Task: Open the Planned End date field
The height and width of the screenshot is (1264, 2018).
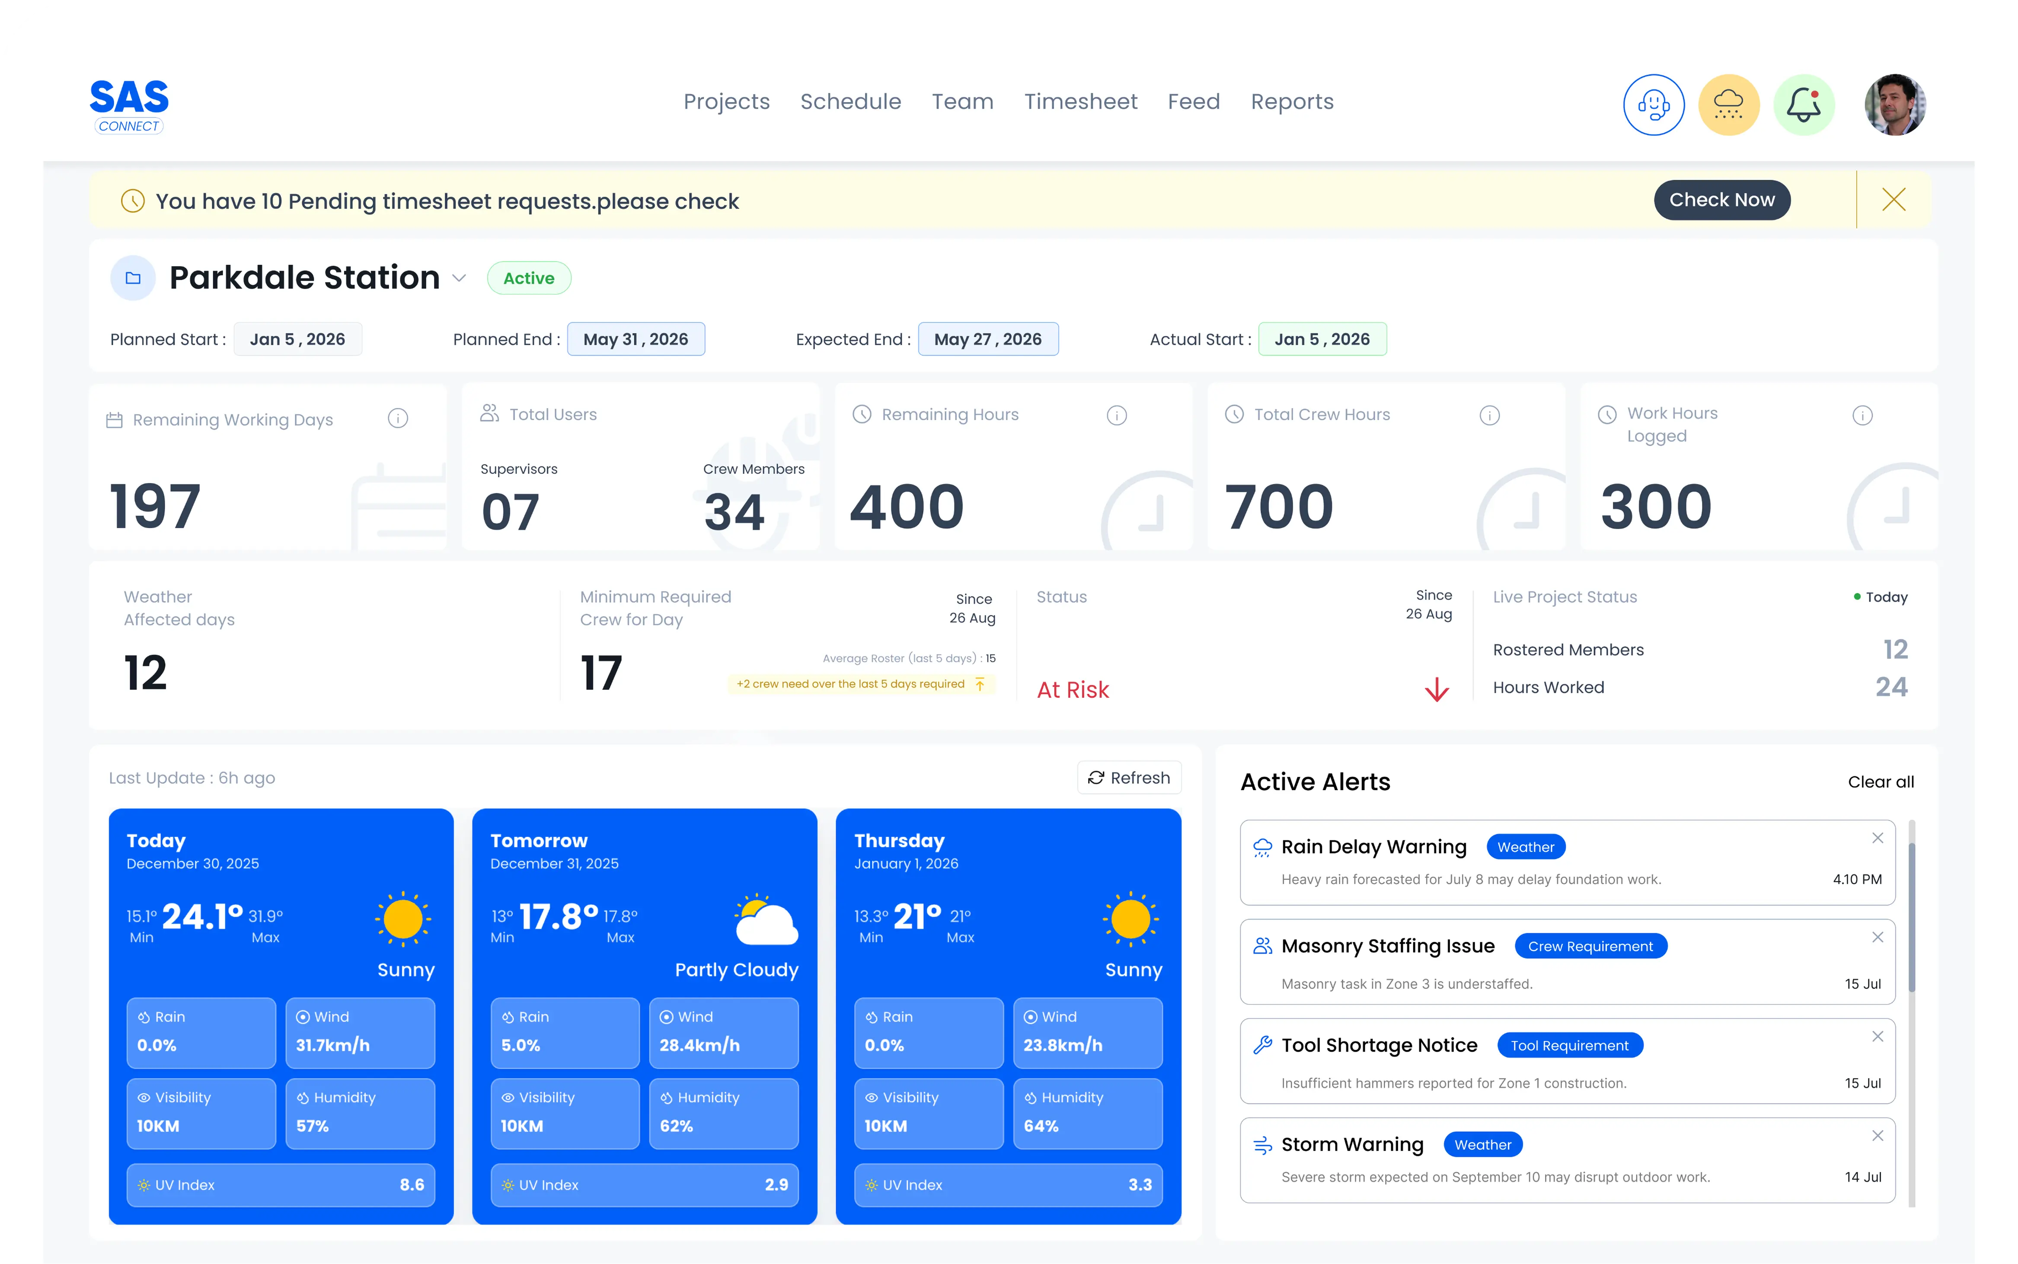Action: 636,338
